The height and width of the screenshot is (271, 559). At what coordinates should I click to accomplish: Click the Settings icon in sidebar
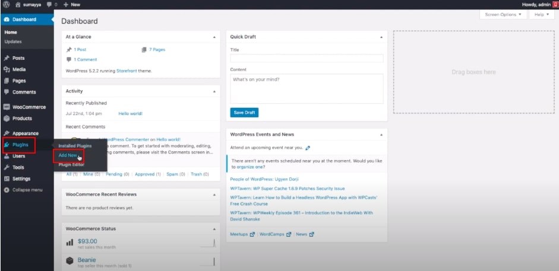(7, 178)
